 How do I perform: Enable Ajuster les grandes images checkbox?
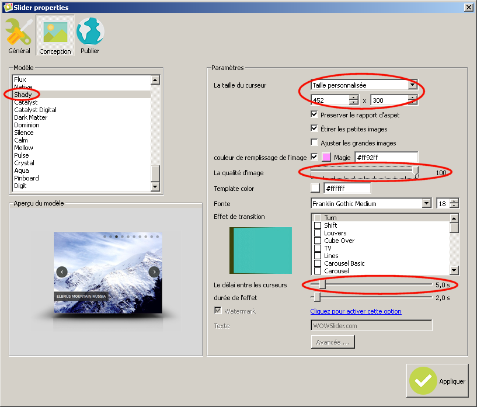[314, 142]
